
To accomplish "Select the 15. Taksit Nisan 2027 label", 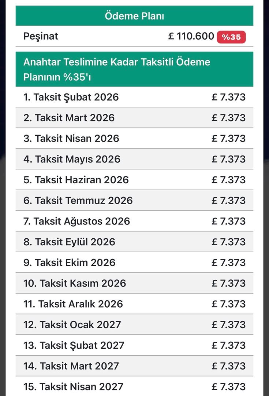I will point(74,386).
